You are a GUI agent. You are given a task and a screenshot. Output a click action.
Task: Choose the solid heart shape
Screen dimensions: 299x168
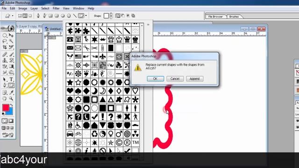(x=70, y=91)
